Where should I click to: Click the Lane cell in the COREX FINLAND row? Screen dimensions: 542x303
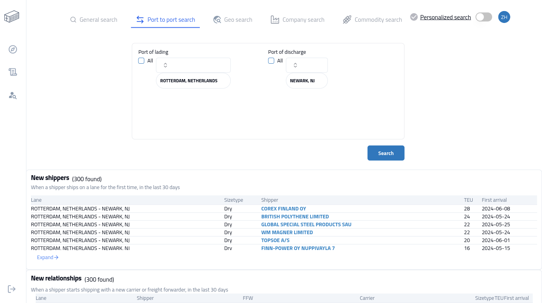80,209
